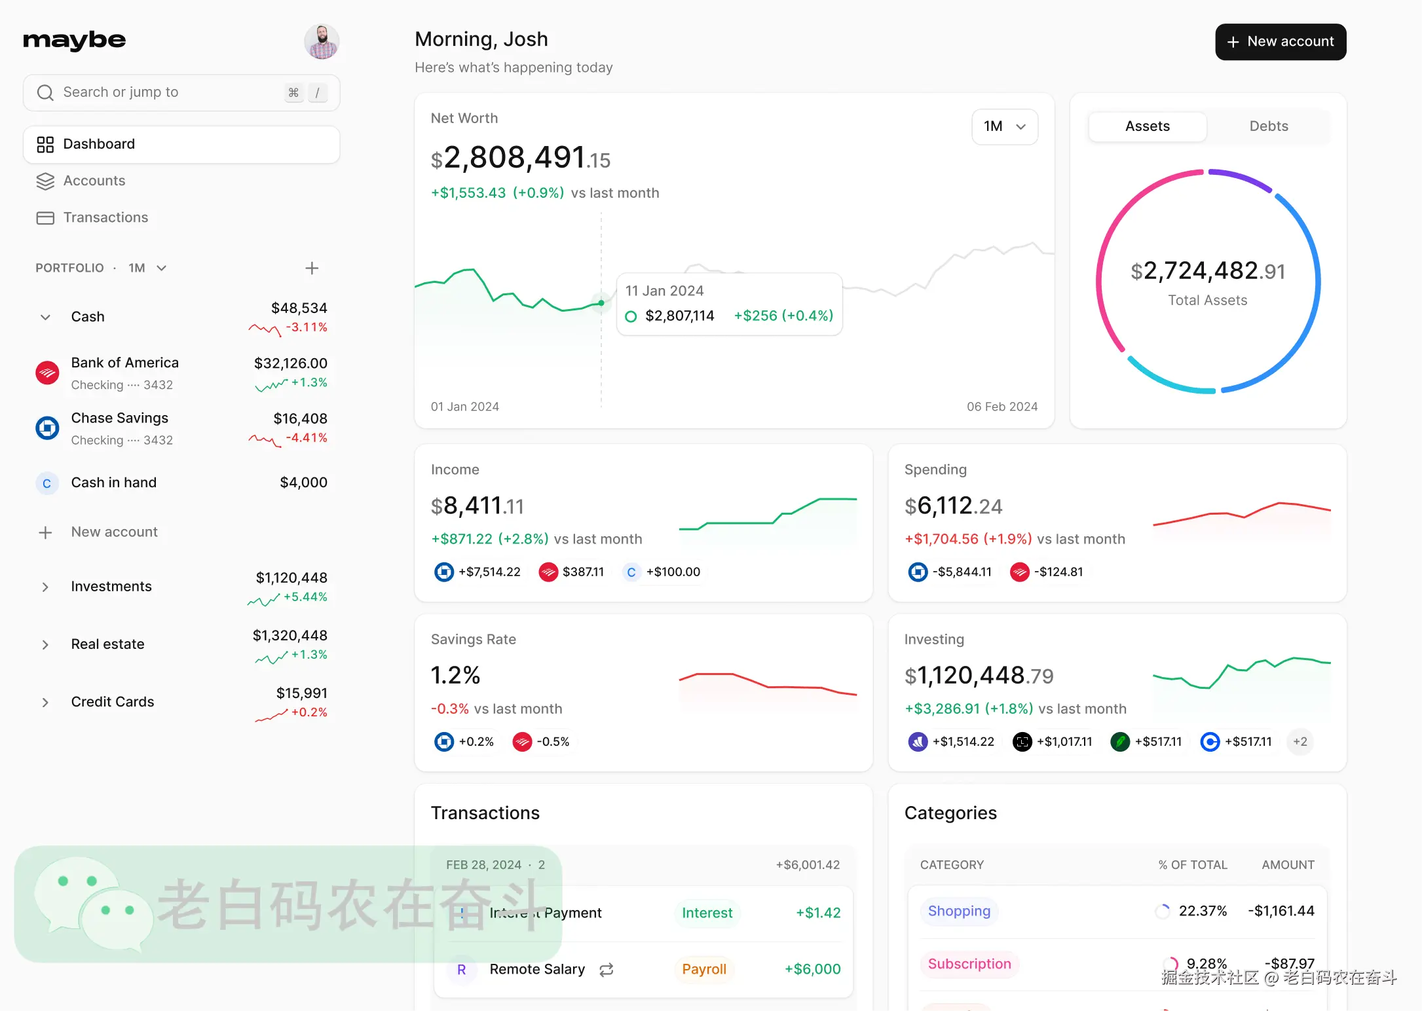Click the plus icon beside PORTFOLIO
The height and width of the screenshot is (1011, 1422).
click(x=312, y=268)
